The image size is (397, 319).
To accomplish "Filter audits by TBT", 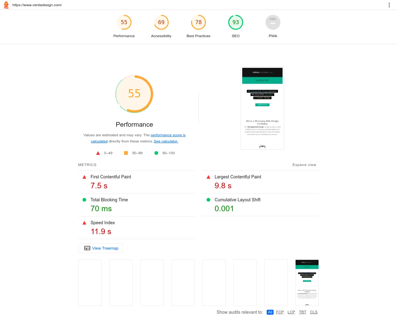I will point(302,312).
